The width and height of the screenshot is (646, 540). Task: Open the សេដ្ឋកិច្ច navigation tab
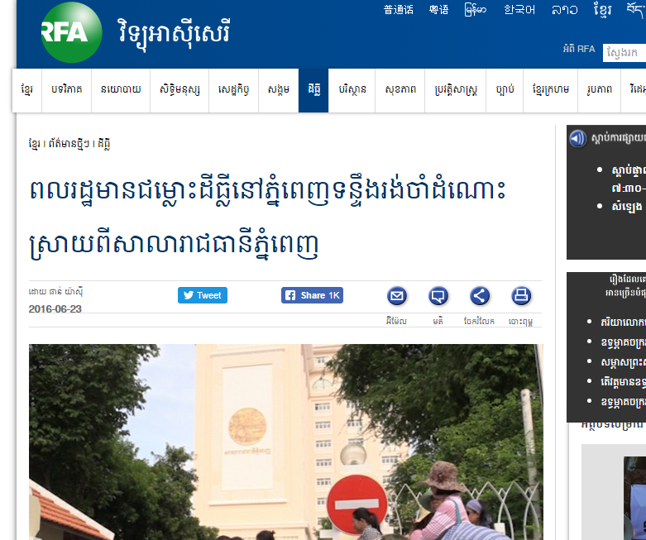tap(233, 90)
